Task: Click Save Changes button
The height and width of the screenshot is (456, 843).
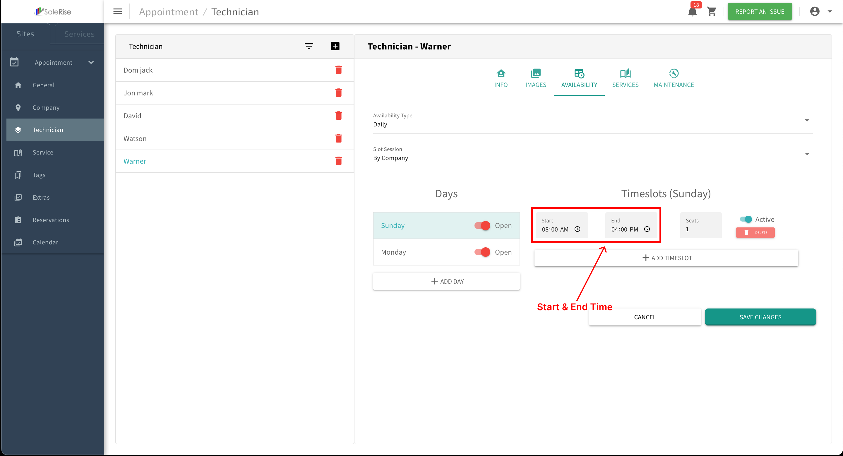Action: tap(760, 317)
